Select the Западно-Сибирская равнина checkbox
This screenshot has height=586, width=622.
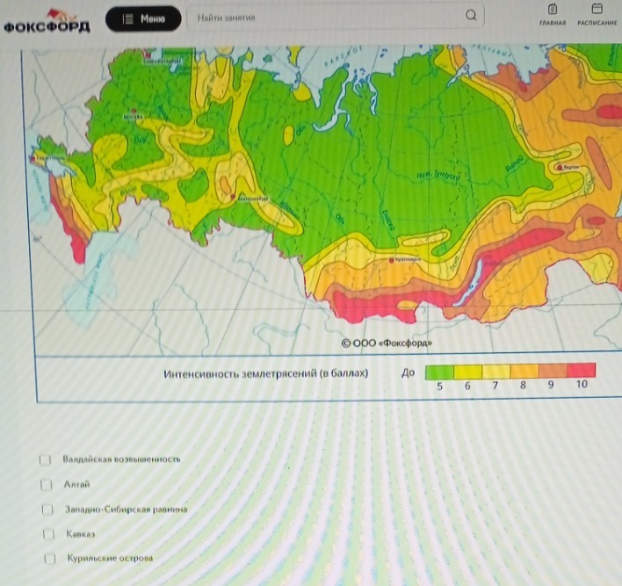tap(47, 509)
